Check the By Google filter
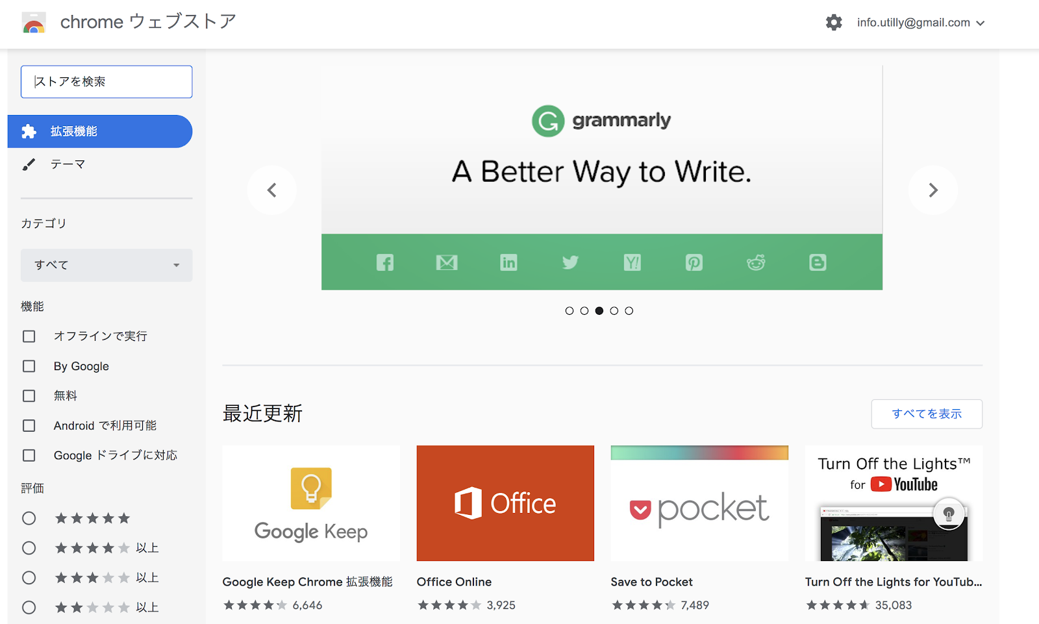The width and height of the screenshot is (1039, 624). click(29, 366)
